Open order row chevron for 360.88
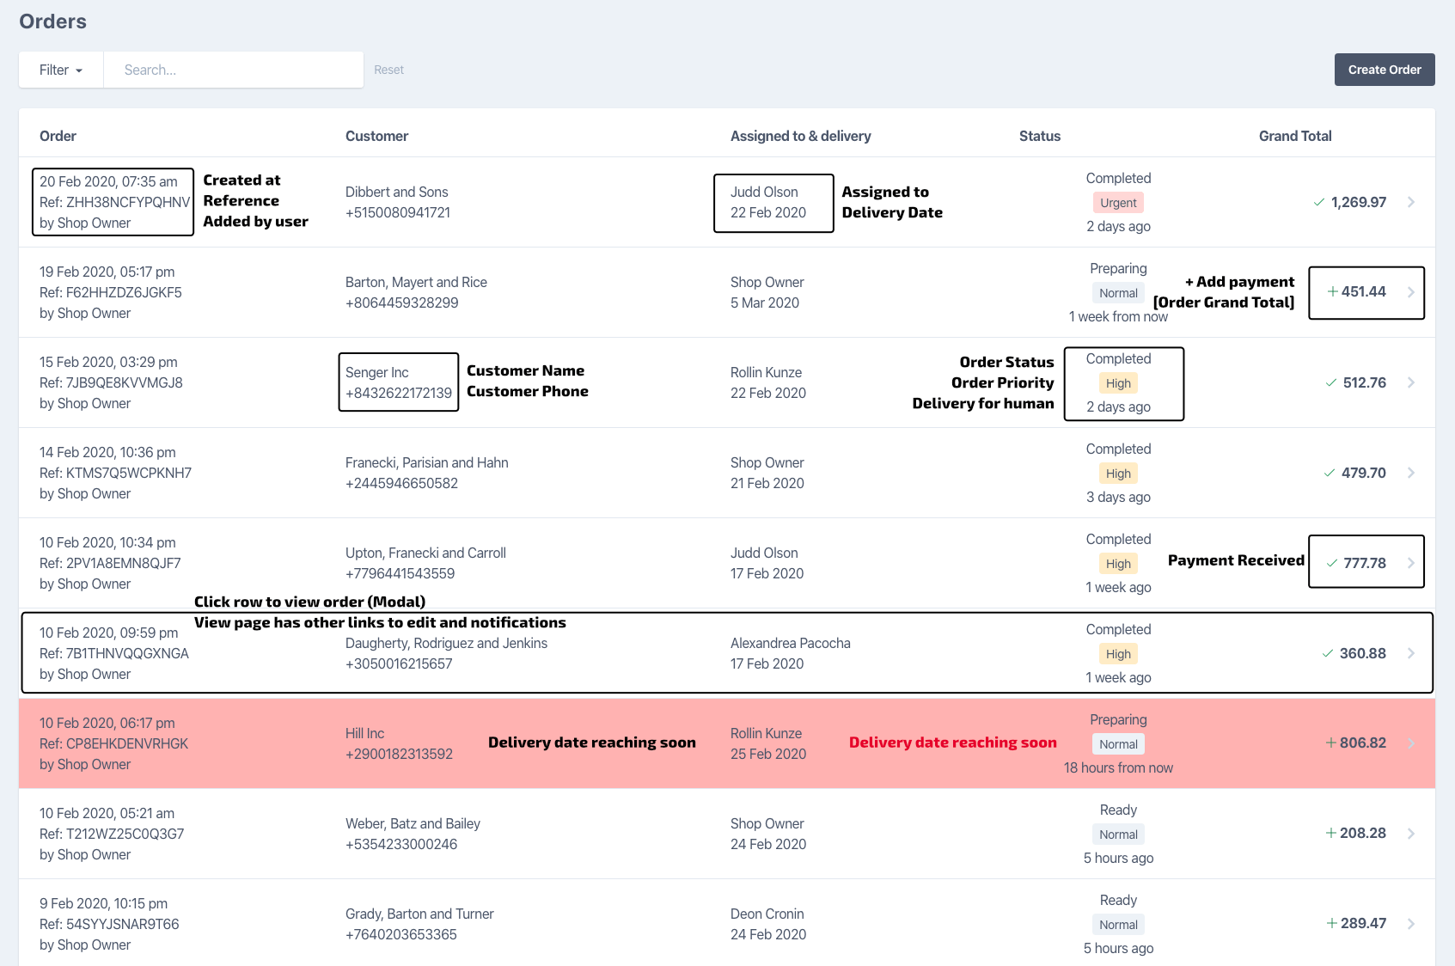This screenshot has width=1455, height=966. click(1411, 653)
